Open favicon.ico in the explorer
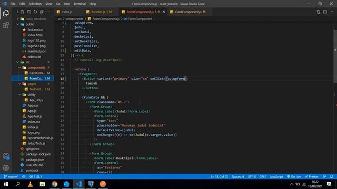 coord(35,29)
